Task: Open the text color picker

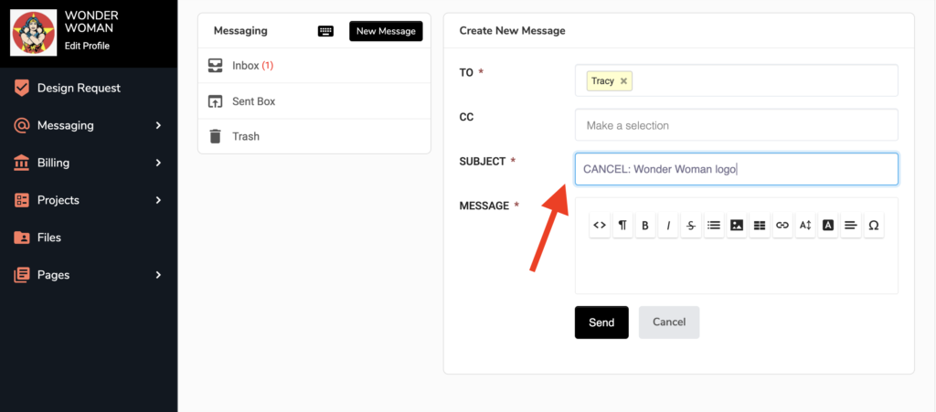Action: pos(828,225)
